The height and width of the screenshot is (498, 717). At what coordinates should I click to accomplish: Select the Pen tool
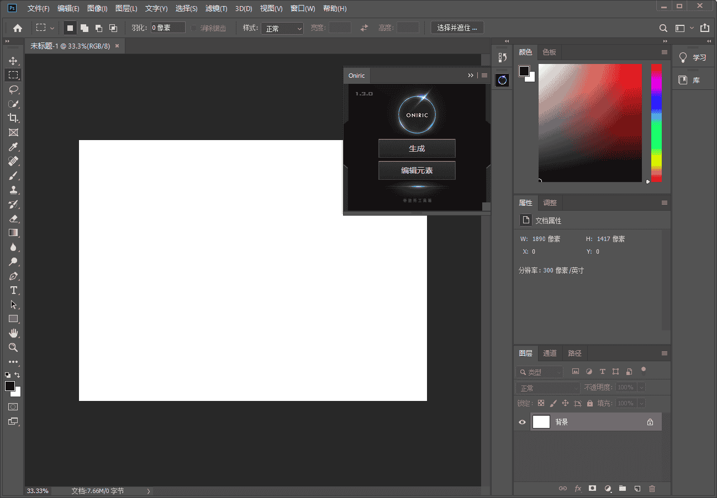click(13, 276)
